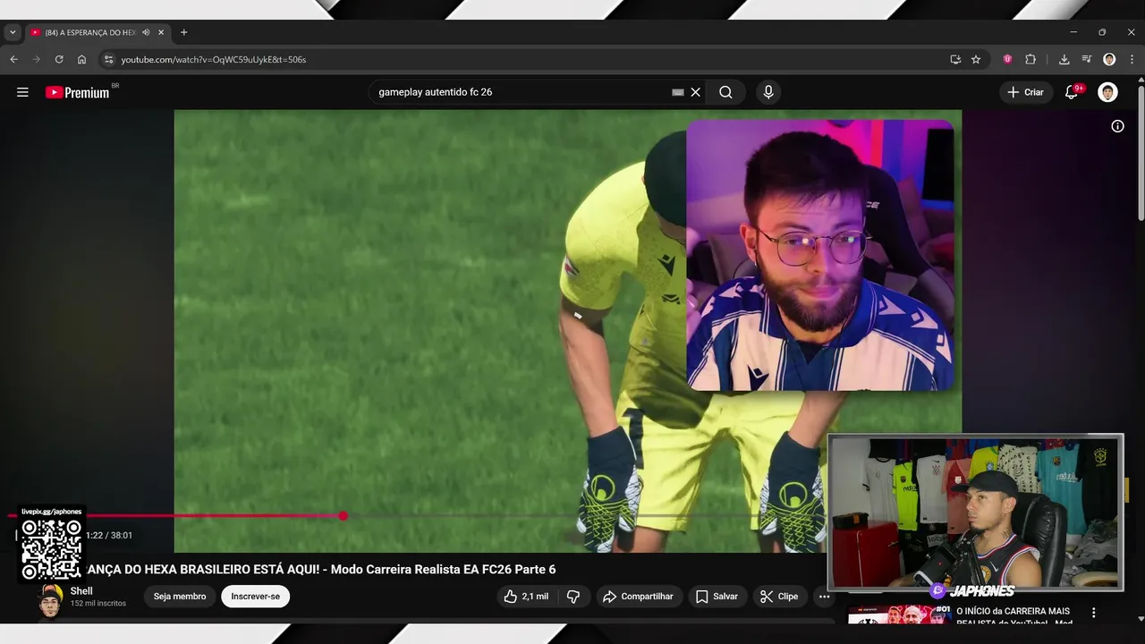Open the browser Extensions puzzle menu

pyautogui.click(x=1030, y=59)
